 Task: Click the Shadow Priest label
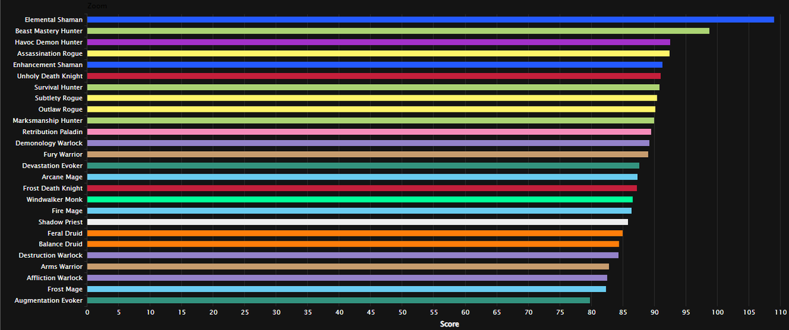[60, 222]
